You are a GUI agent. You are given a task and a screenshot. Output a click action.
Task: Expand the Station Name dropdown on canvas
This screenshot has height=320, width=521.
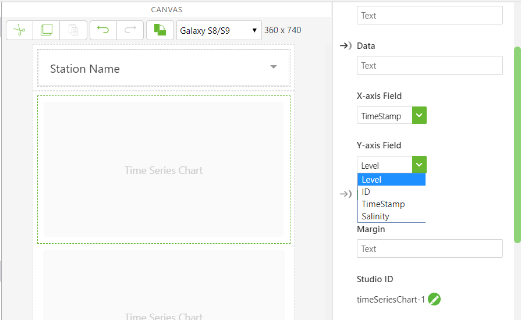[x=274, y=67]
